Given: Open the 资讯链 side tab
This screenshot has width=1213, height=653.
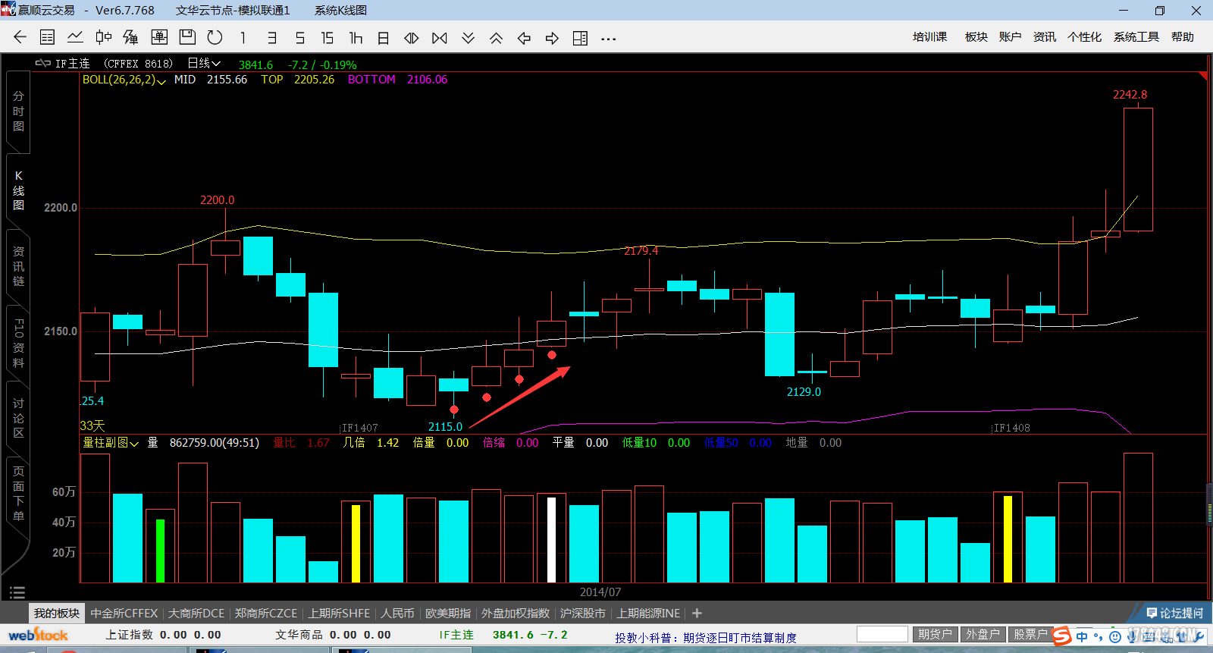Looking at the screenshot, I should click(18, 266).
